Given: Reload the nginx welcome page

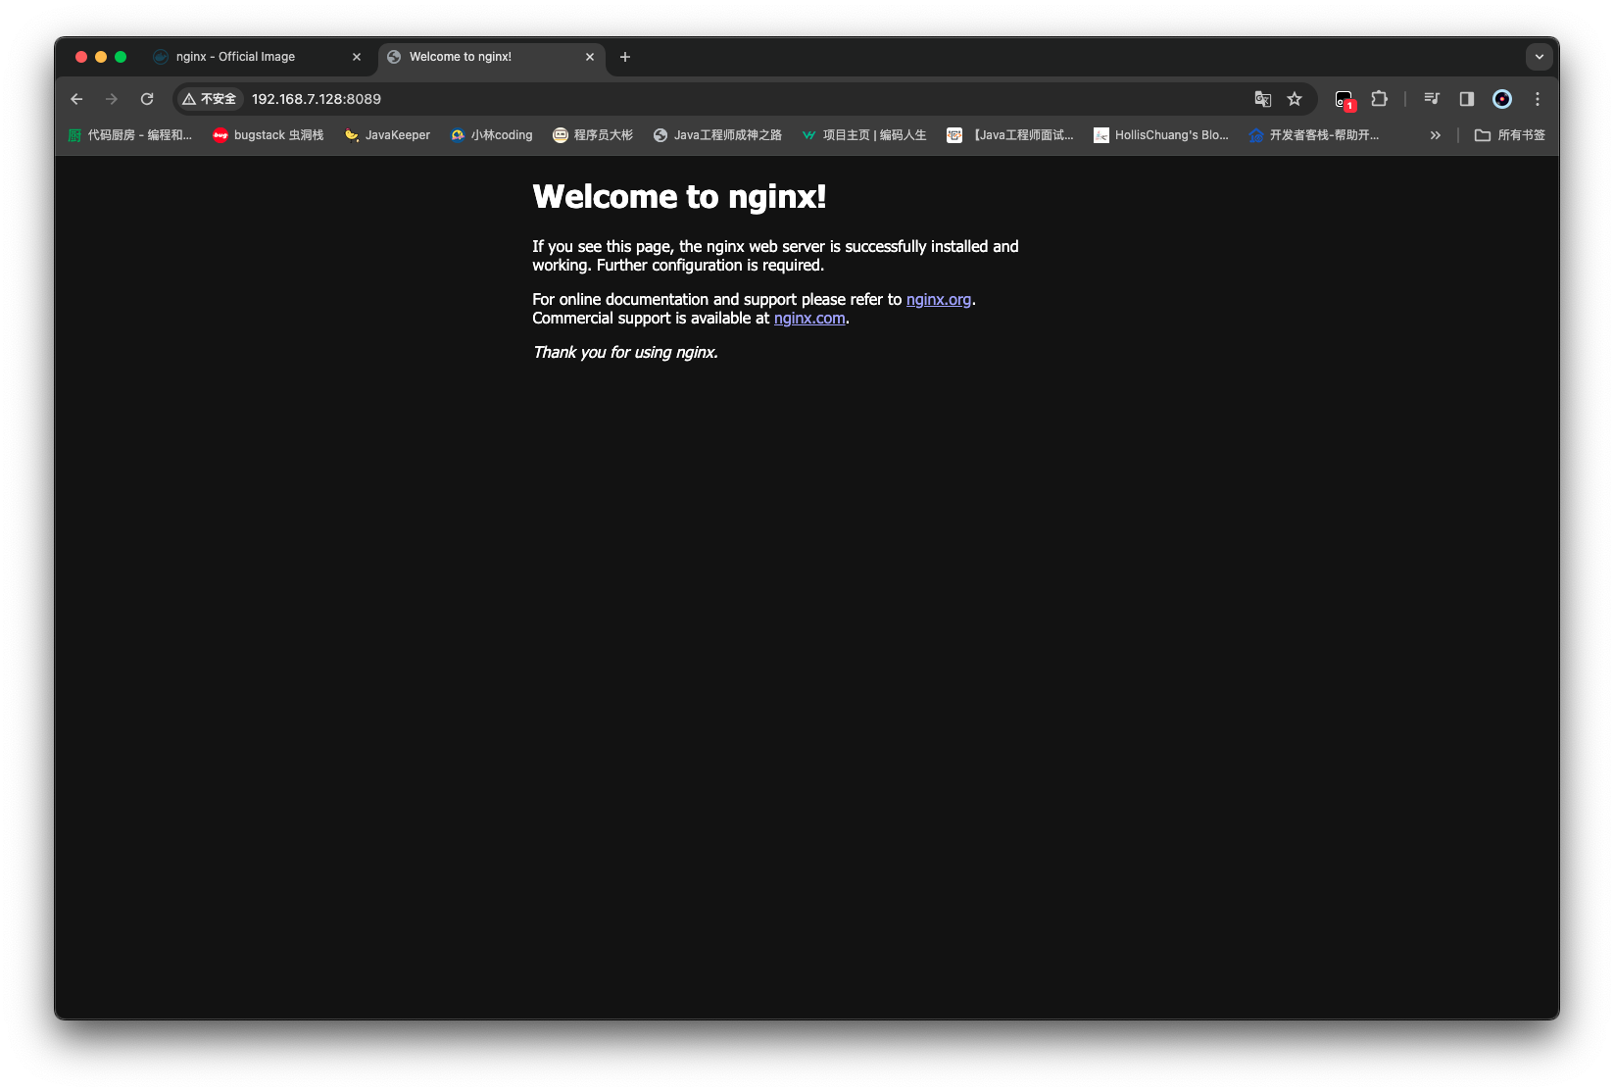Looking at the screenshot, I should 147,99.
